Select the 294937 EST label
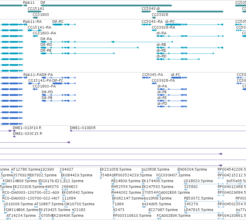The height and width of the screenshot is (220, 246). coord(66,169)
